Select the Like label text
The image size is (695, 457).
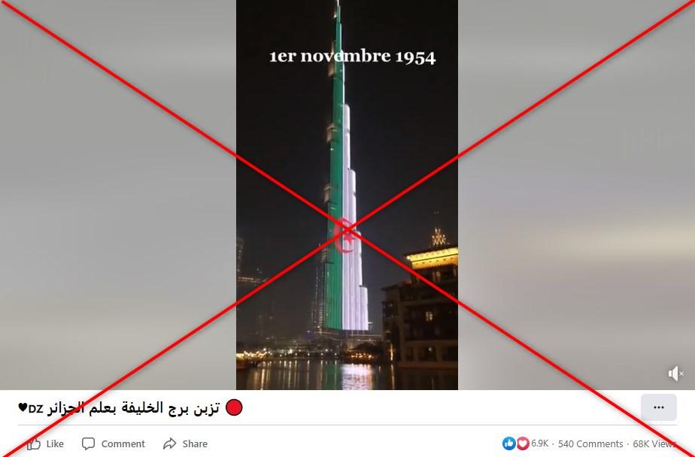pos(55,443)
